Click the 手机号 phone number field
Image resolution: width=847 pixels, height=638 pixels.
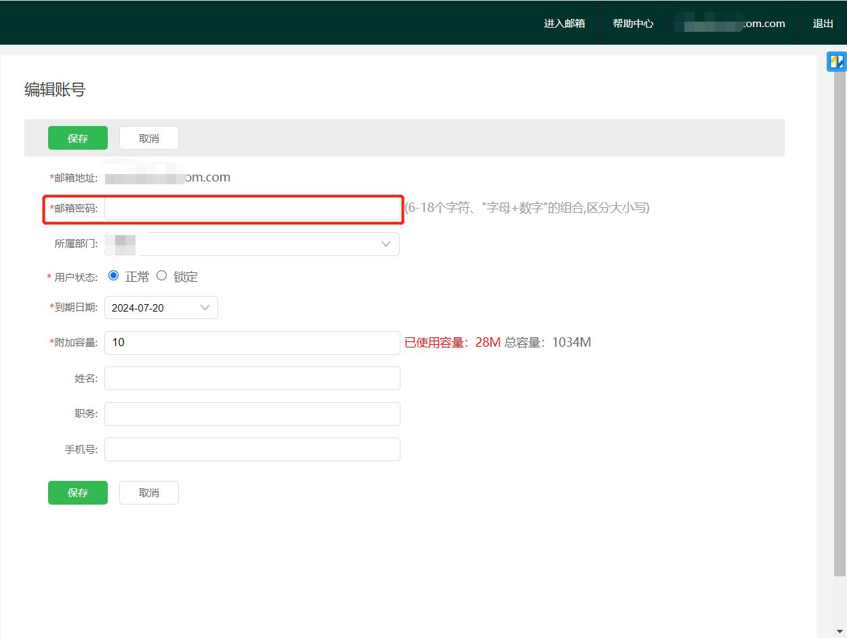coord(252,449)
